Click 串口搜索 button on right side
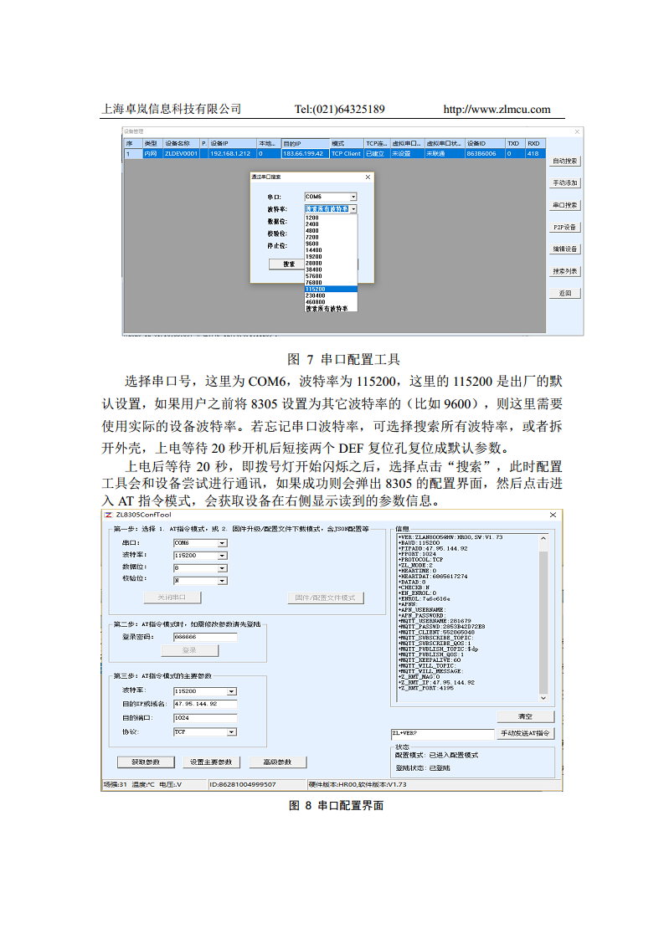Screen dimensions: 664x939 tap(565, 205)
